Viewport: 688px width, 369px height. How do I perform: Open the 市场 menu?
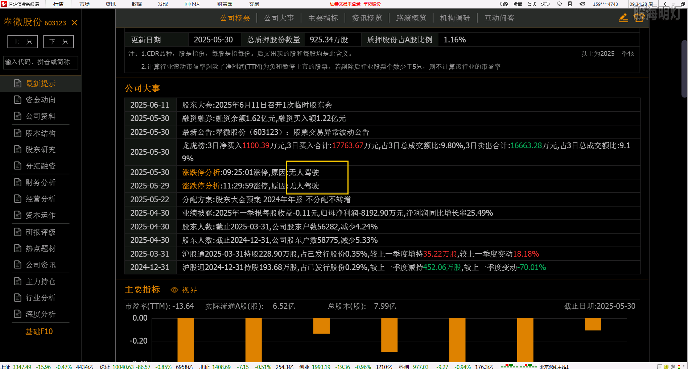pos(85,4)
